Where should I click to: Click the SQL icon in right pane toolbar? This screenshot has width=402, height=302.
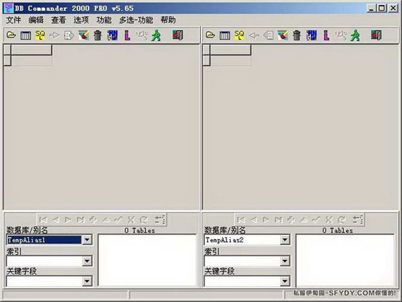[x=239, y=35]
